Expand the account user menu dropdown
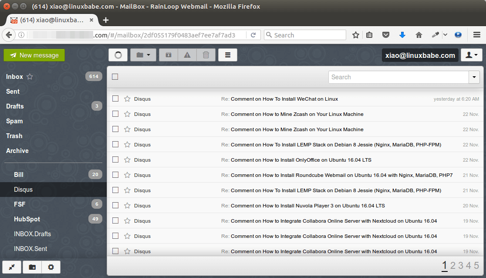486x278 pixels. pos(472,55)
